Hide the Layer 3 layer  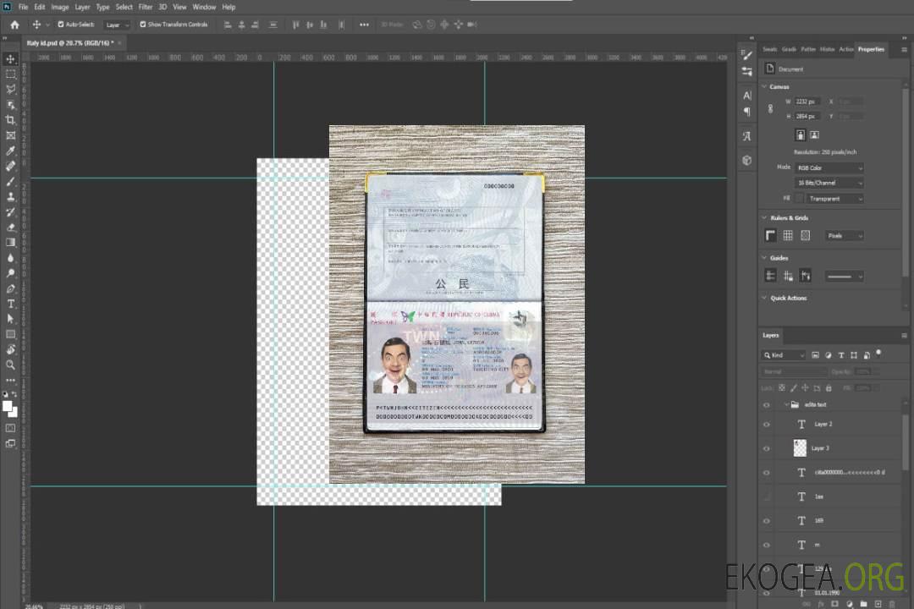pos(767,448)
